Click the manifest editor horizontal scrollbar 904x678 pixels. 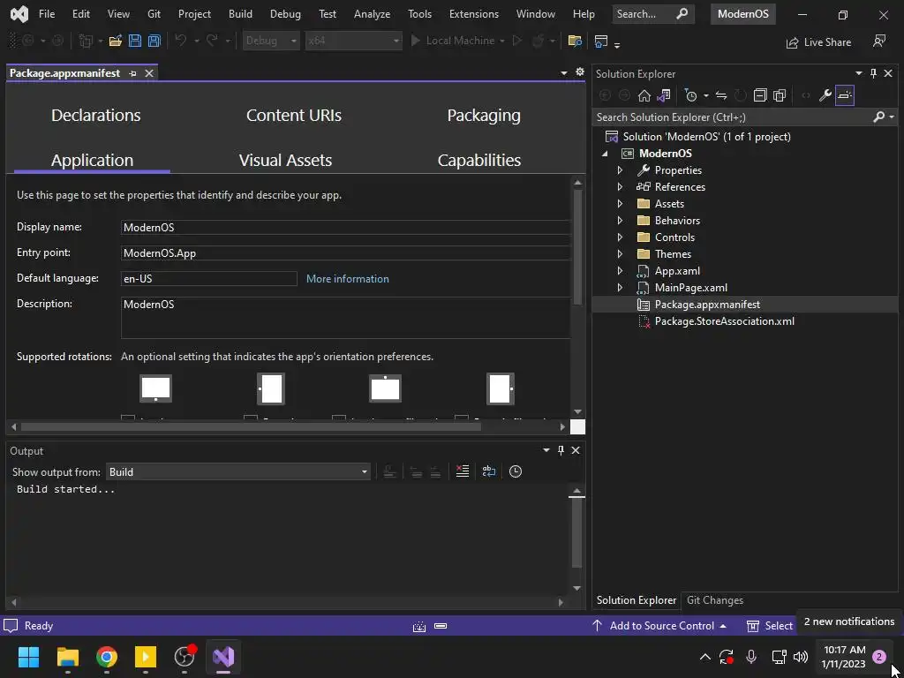click(x=251, y=427)
